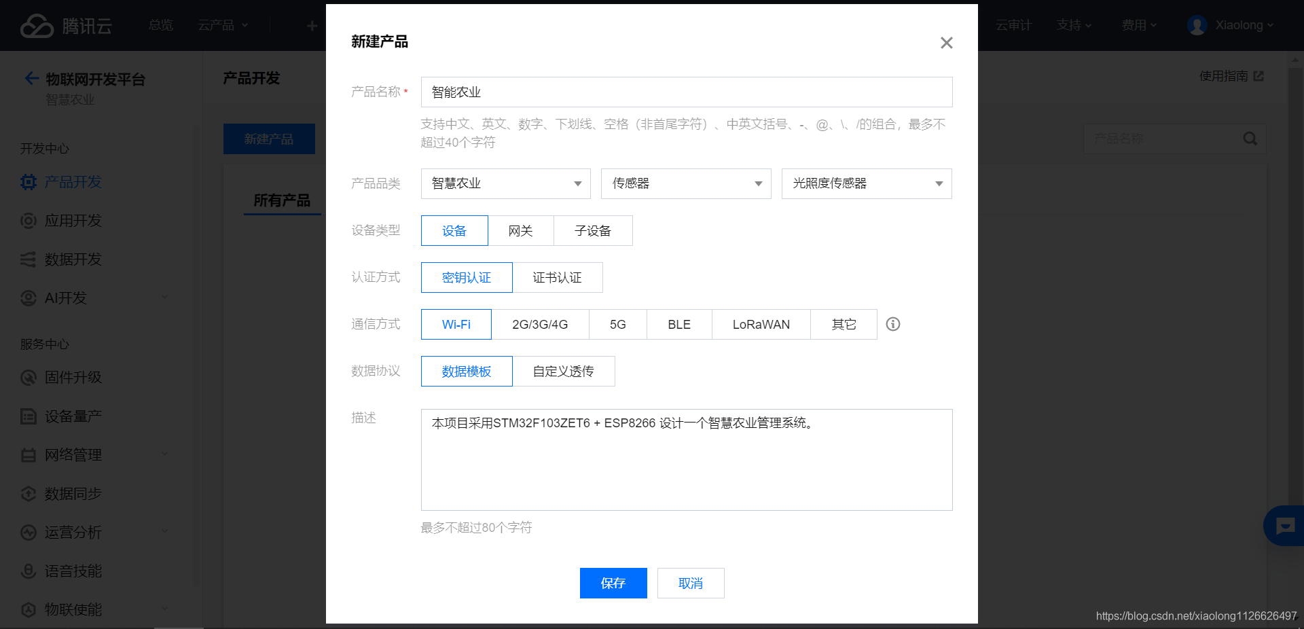Expand the 网络管理 sidebar chevron
This screenshot has width=1304, height=629.
[x=164, y=454]
